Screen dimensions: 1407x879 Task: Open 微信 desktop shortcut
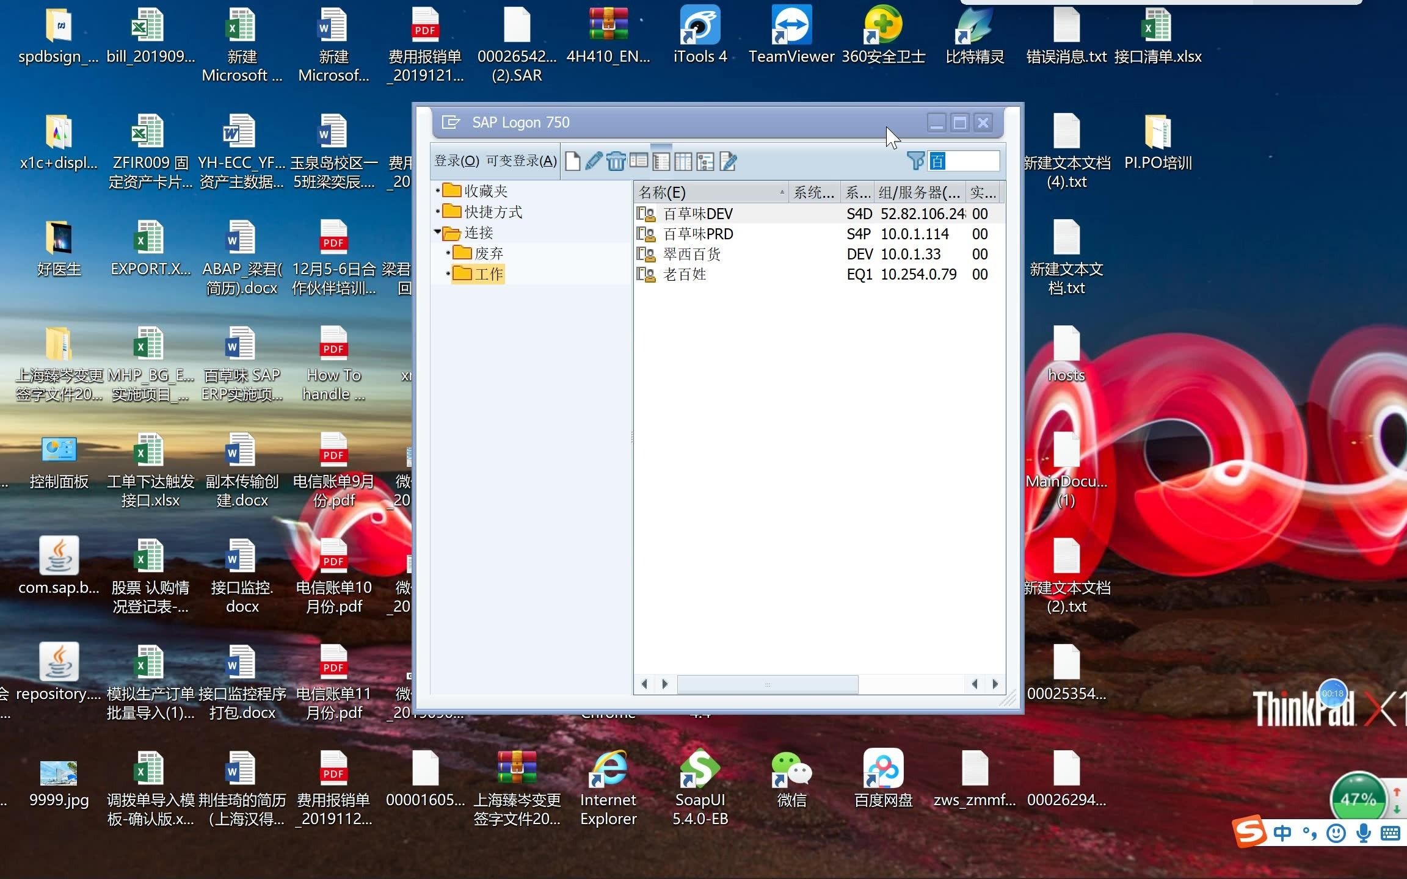791,778
